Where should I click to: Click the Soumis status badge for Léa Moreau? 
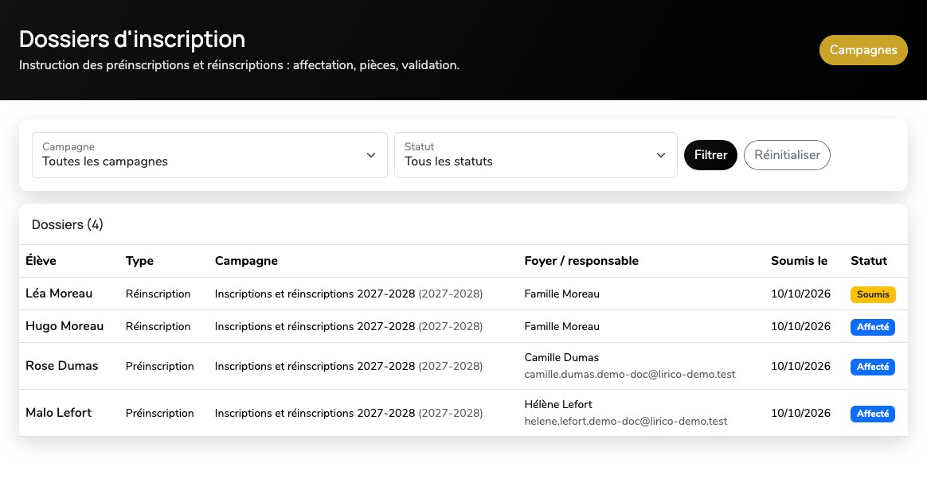coord(873,294)
